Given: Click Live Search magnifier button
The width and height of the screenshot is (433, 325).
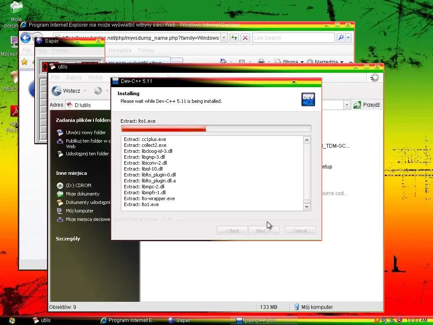Looking at the screenshot, I should pos(341,38).
